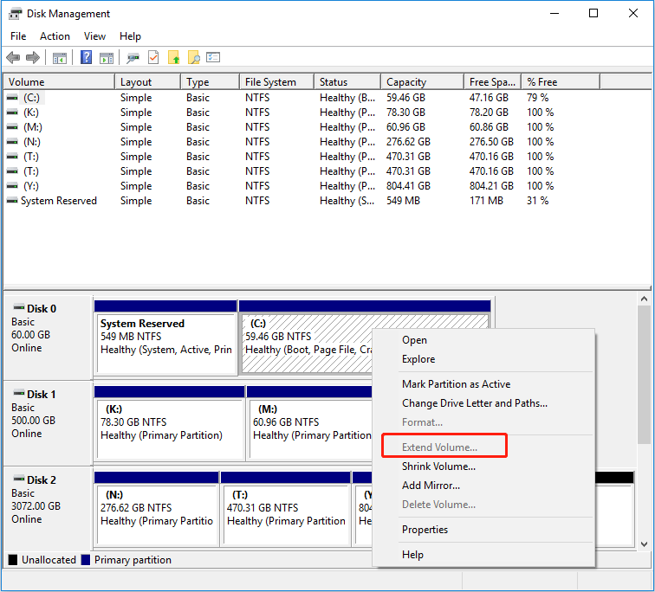The height and width of the screenshot is (592, 655).
Task: Open the View menu
Action: 94,36
